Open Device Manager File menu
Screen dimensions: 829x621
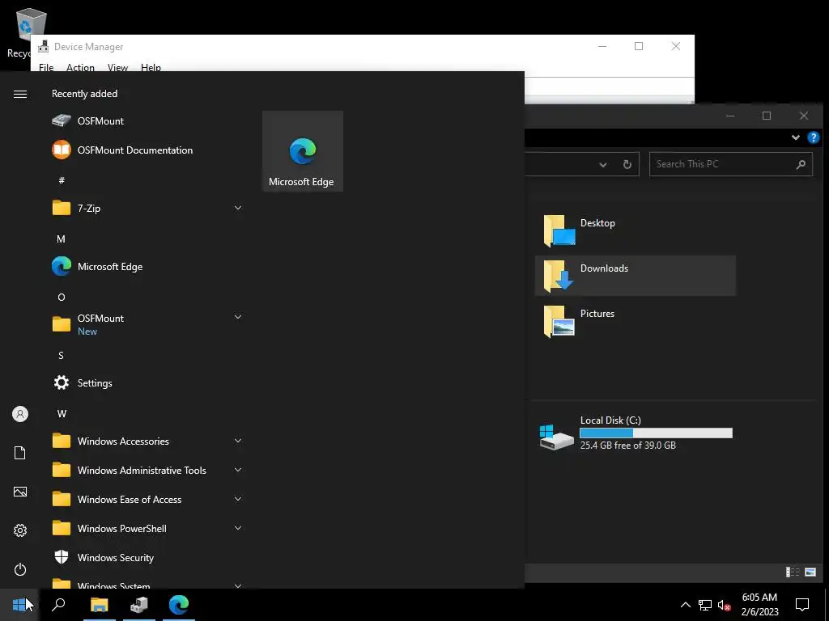[x=46, y=68]
